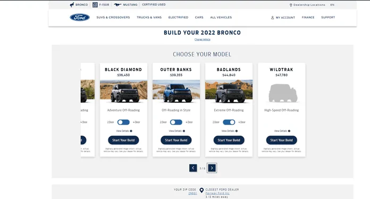Click the F-150 icon in top bar

pyautogui.click(x=95, y=5)
